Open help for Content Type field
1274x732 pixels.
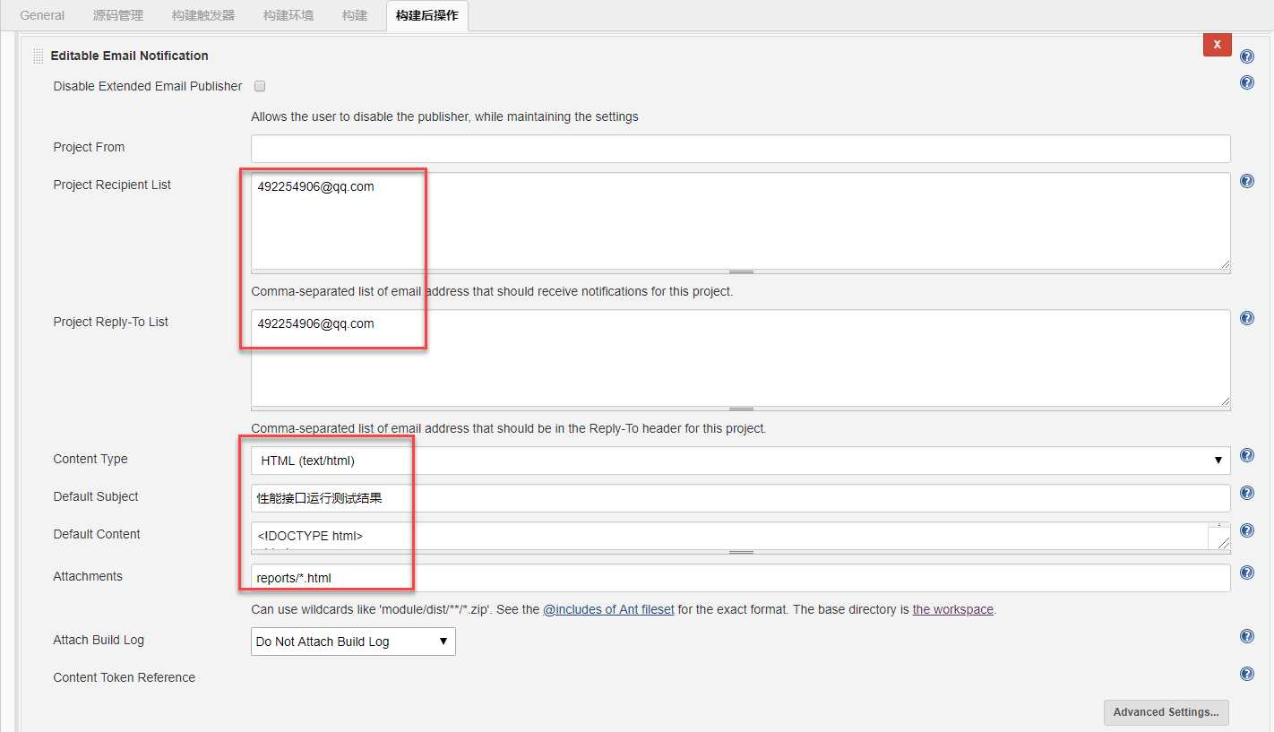pyautogui.click(x=1246, y=455)
